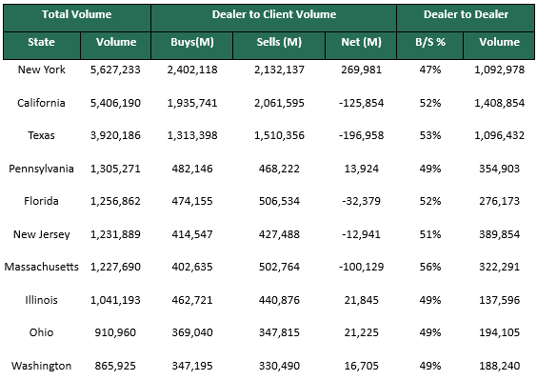Click the Buys(M) column header

coord(191,46)
